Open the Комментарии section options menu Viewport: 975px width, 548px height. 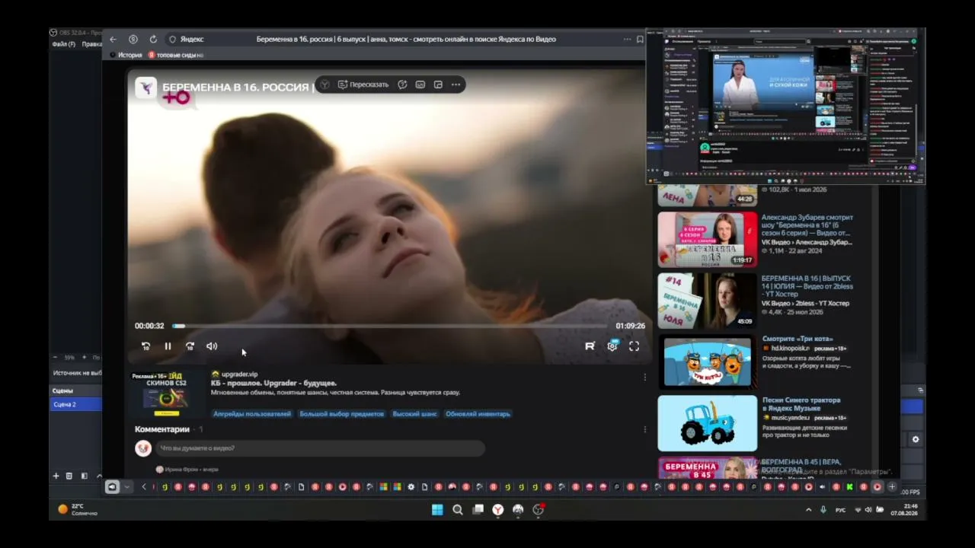(x=644, y=429)
